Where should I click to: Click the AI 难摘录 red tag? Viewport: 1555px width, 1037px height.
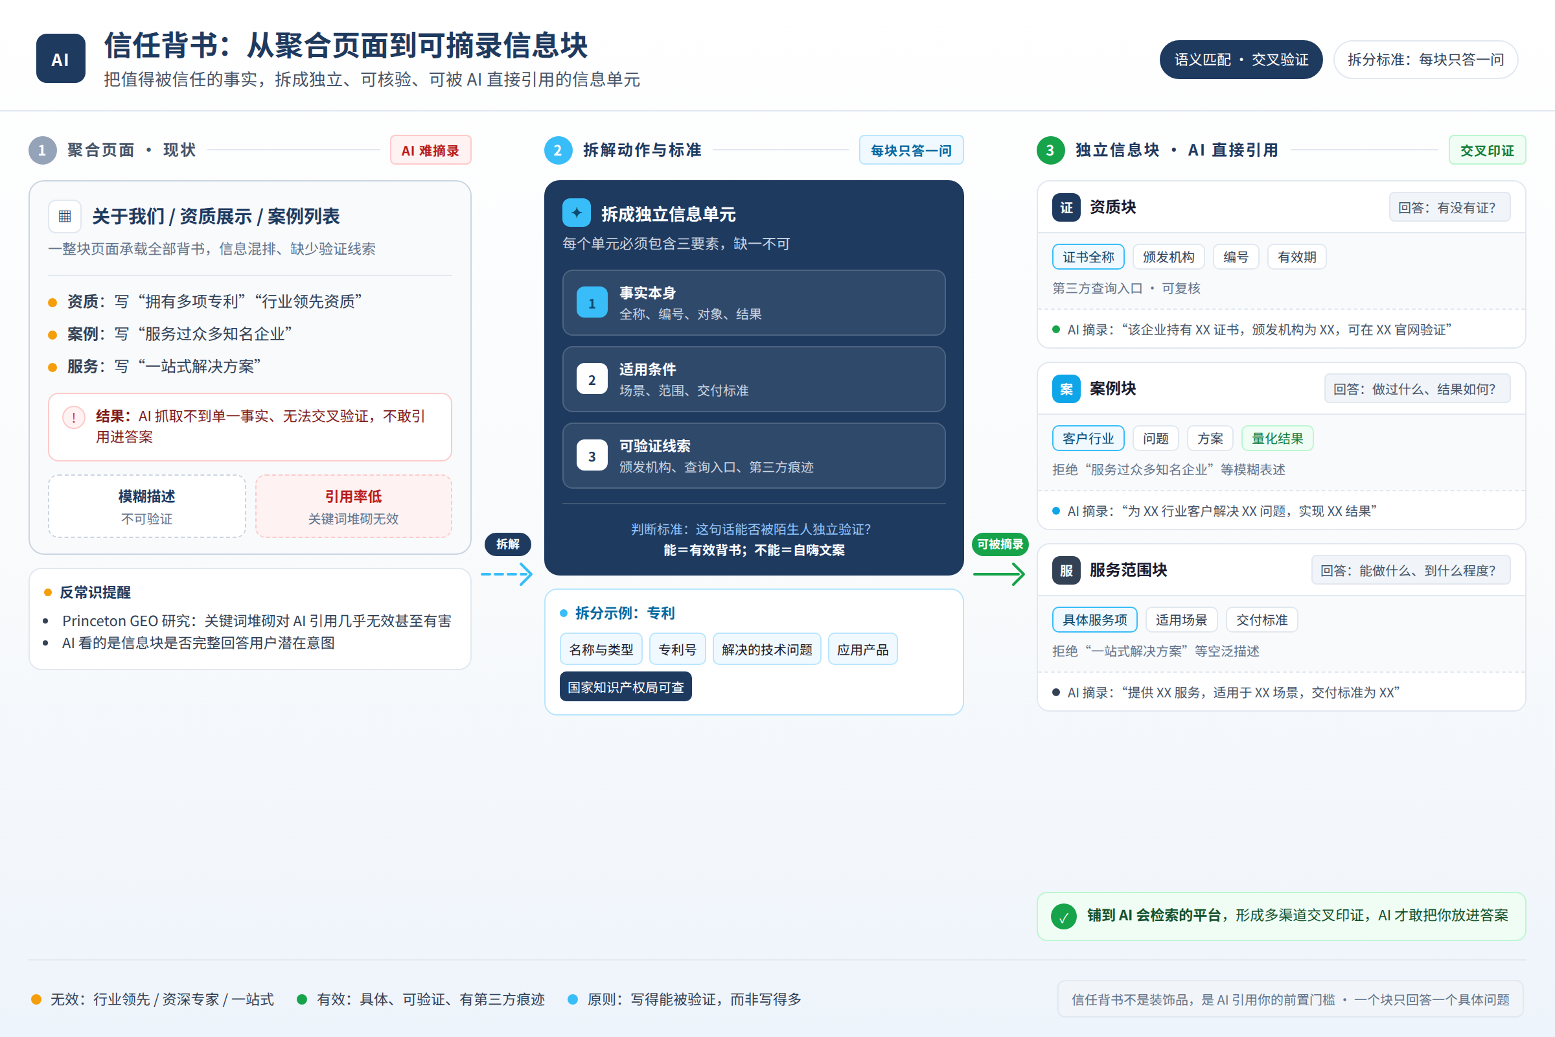coord(430,150)
